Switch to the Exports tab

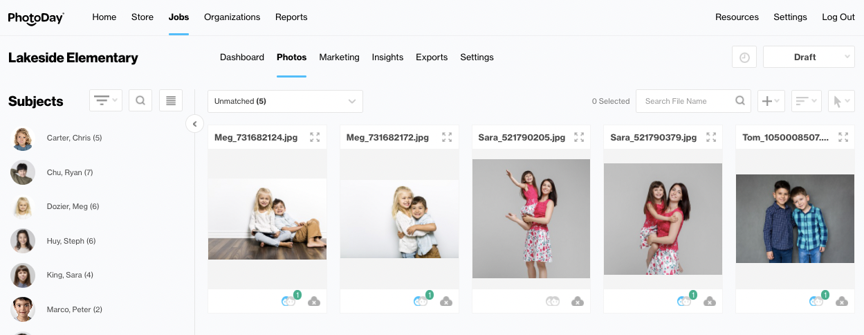click(x=432, y=57)
